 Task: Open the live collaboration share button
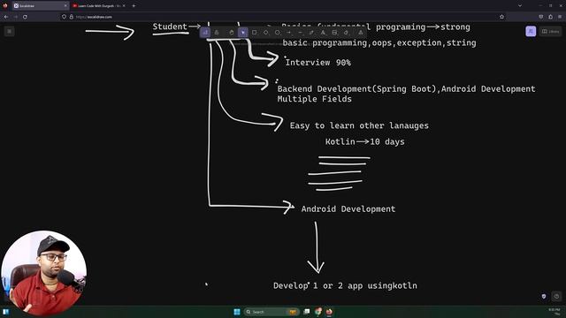click(x=531, y=32)
